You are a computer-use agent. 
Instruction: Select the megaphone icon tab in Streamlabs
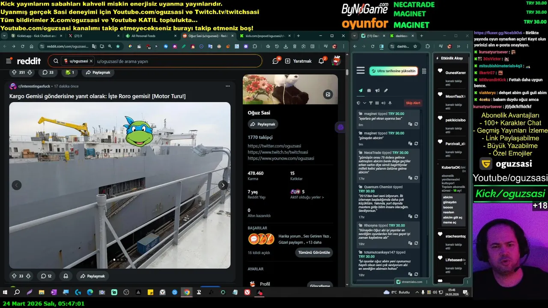point(377,90)
